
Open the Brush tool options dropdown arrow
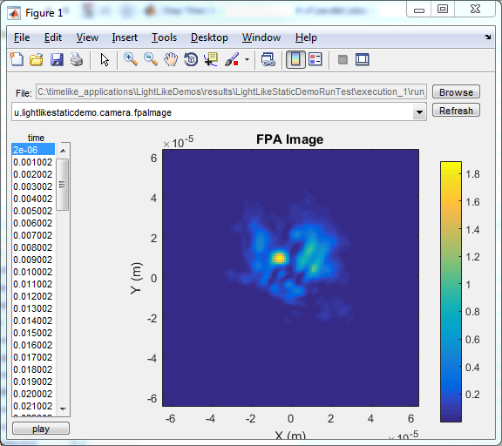tap(247, 59)
